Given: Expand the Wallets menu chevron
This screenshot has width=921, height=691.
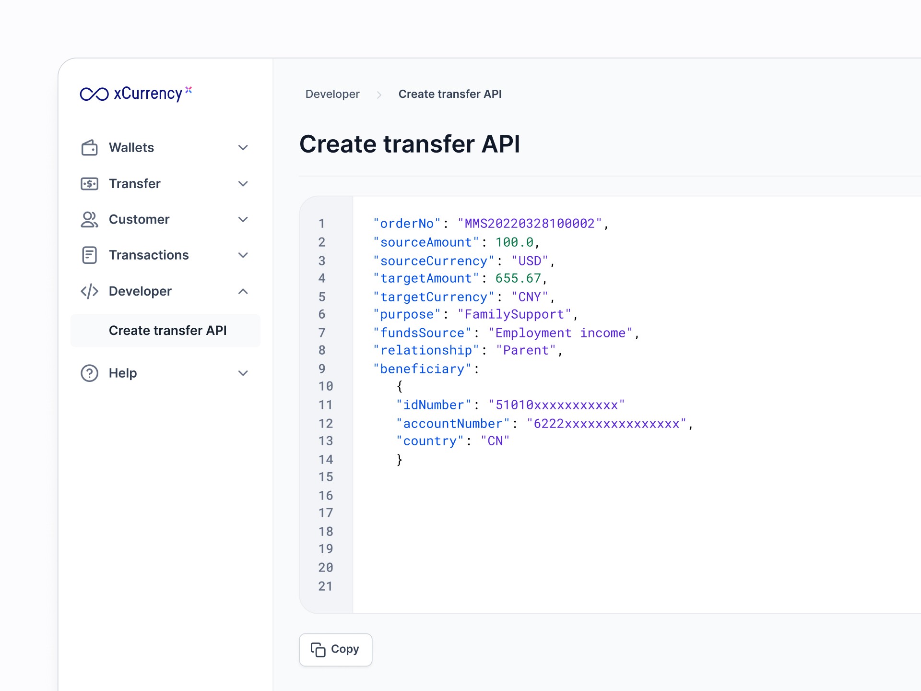Looking at the screenshot, I should 243,148.
